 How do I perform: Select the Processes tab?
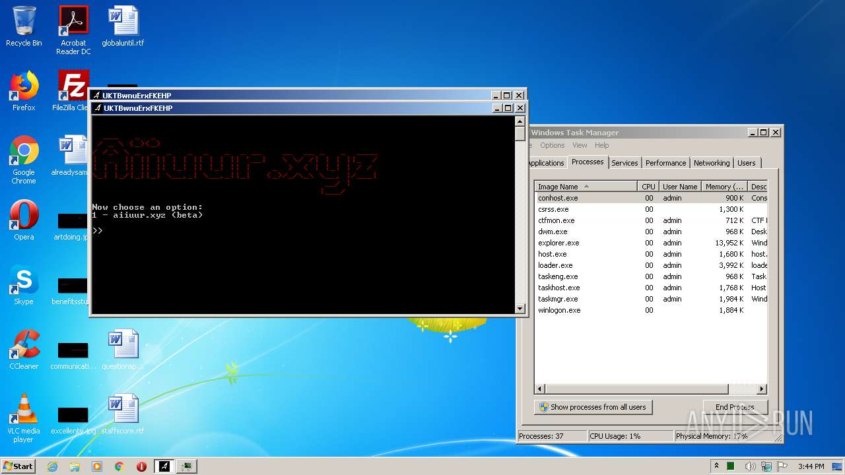click(588, 162)
